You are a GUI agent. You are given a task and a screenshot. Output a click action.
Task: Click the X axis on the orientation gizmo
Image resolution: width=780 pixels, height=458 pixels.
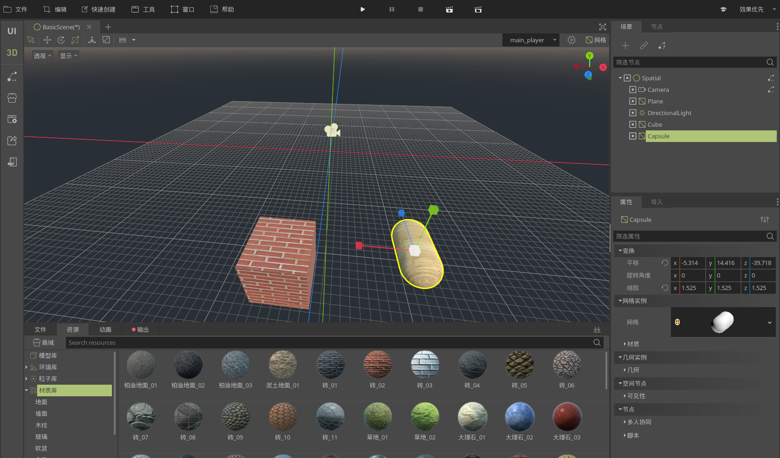(x=603, y=67)
